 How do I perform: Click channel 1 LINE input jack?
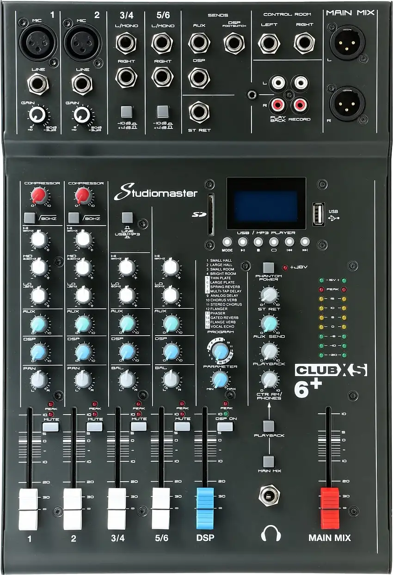click(x=37, y=84)
